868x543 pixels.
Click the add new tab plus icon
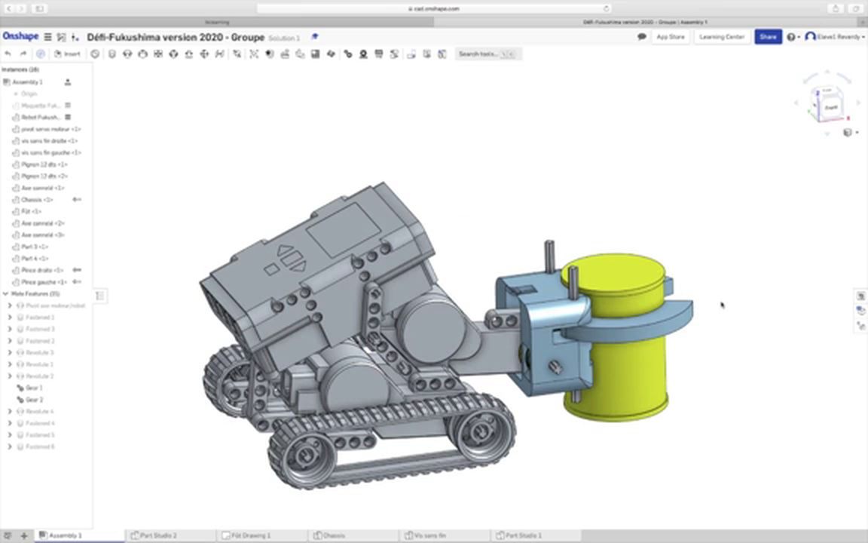[23, 535]
